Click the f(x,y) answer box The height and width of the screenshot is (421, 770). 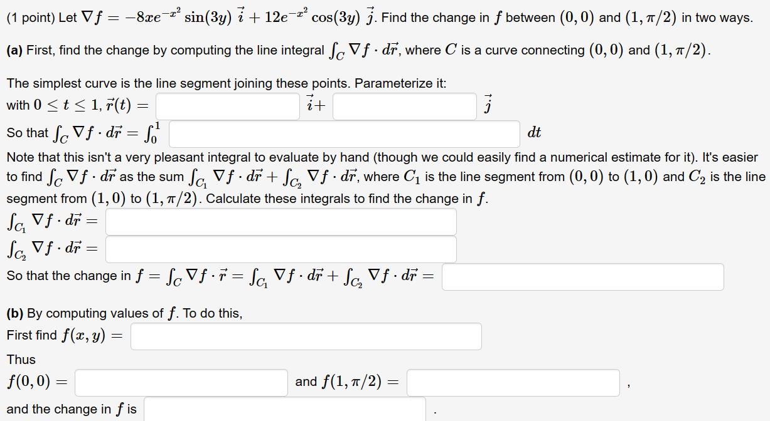pos(306,336)
